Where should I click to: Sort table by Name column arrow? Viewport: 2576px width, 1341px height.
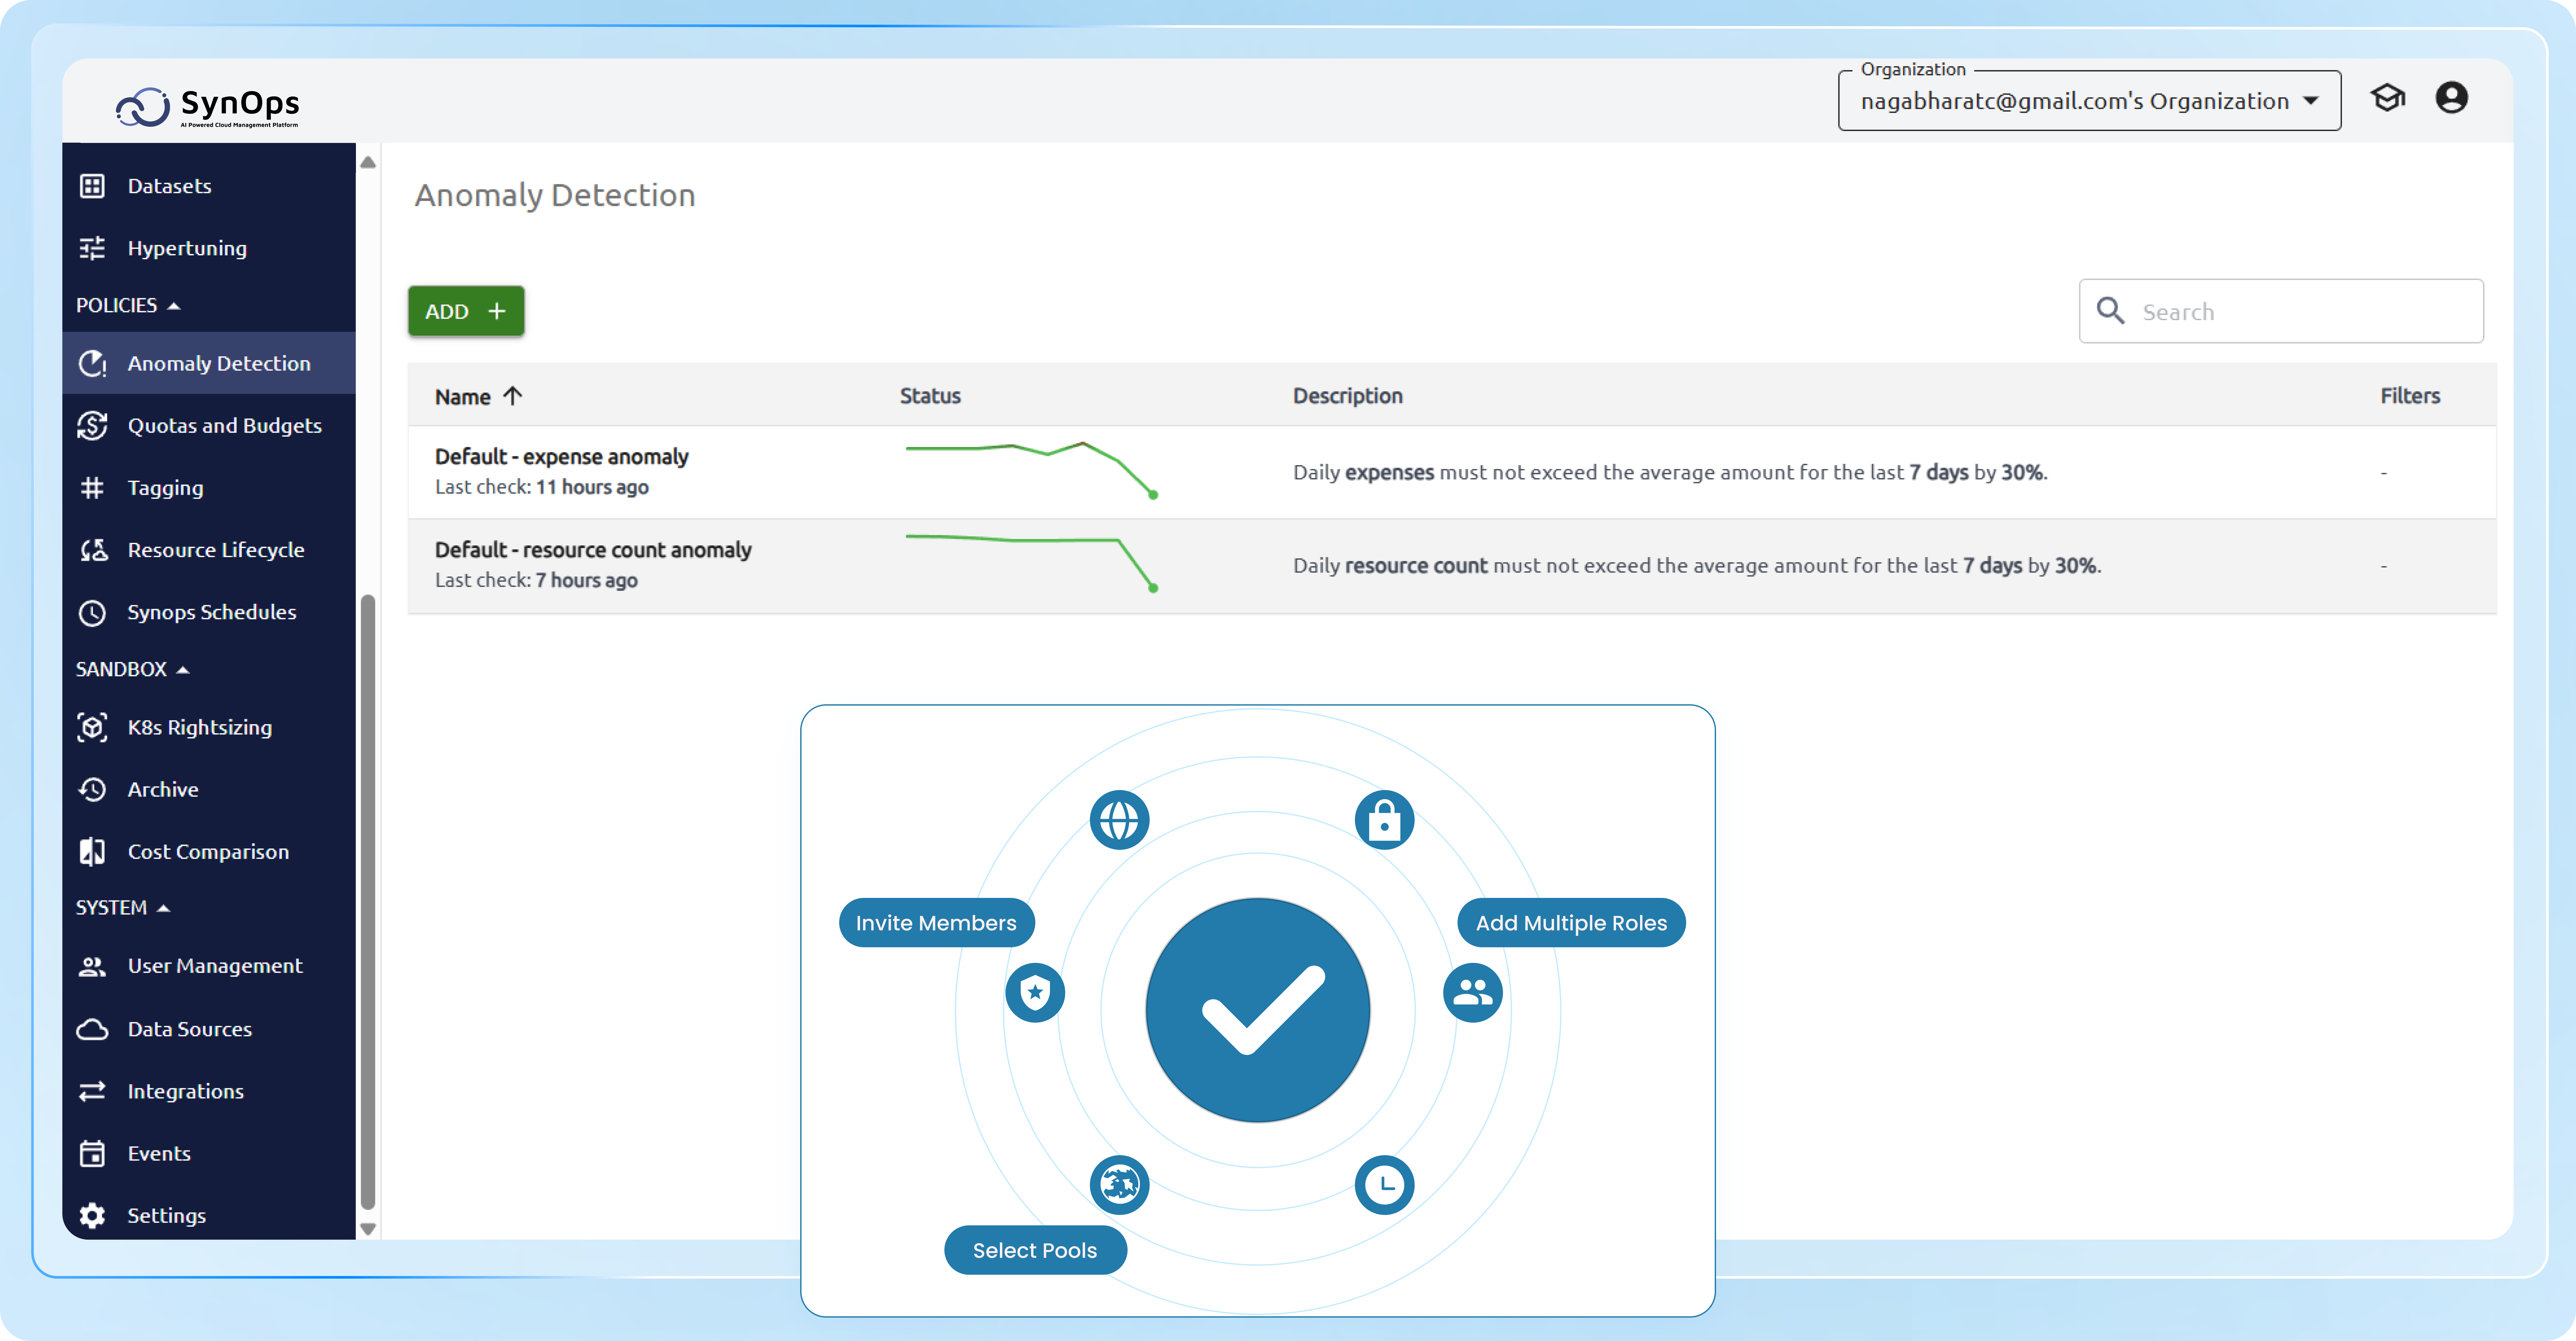point(513,396)
